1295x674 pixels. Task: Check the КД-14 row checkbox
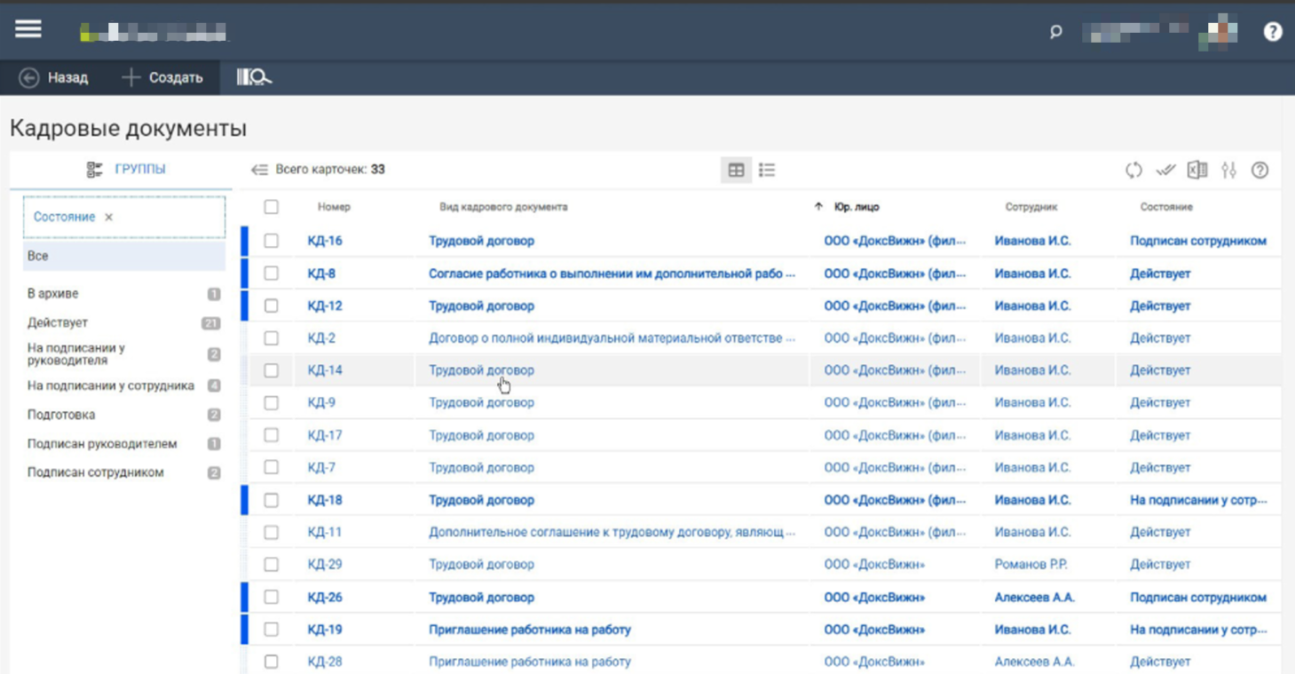point(272,370)
